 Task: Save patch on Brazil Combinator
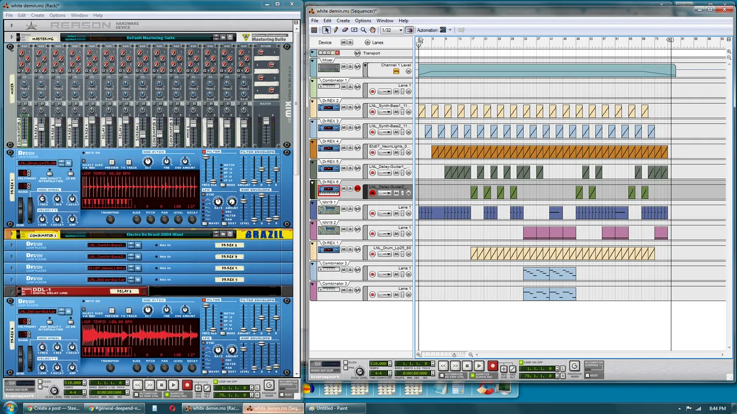click(x=230, y=235)
